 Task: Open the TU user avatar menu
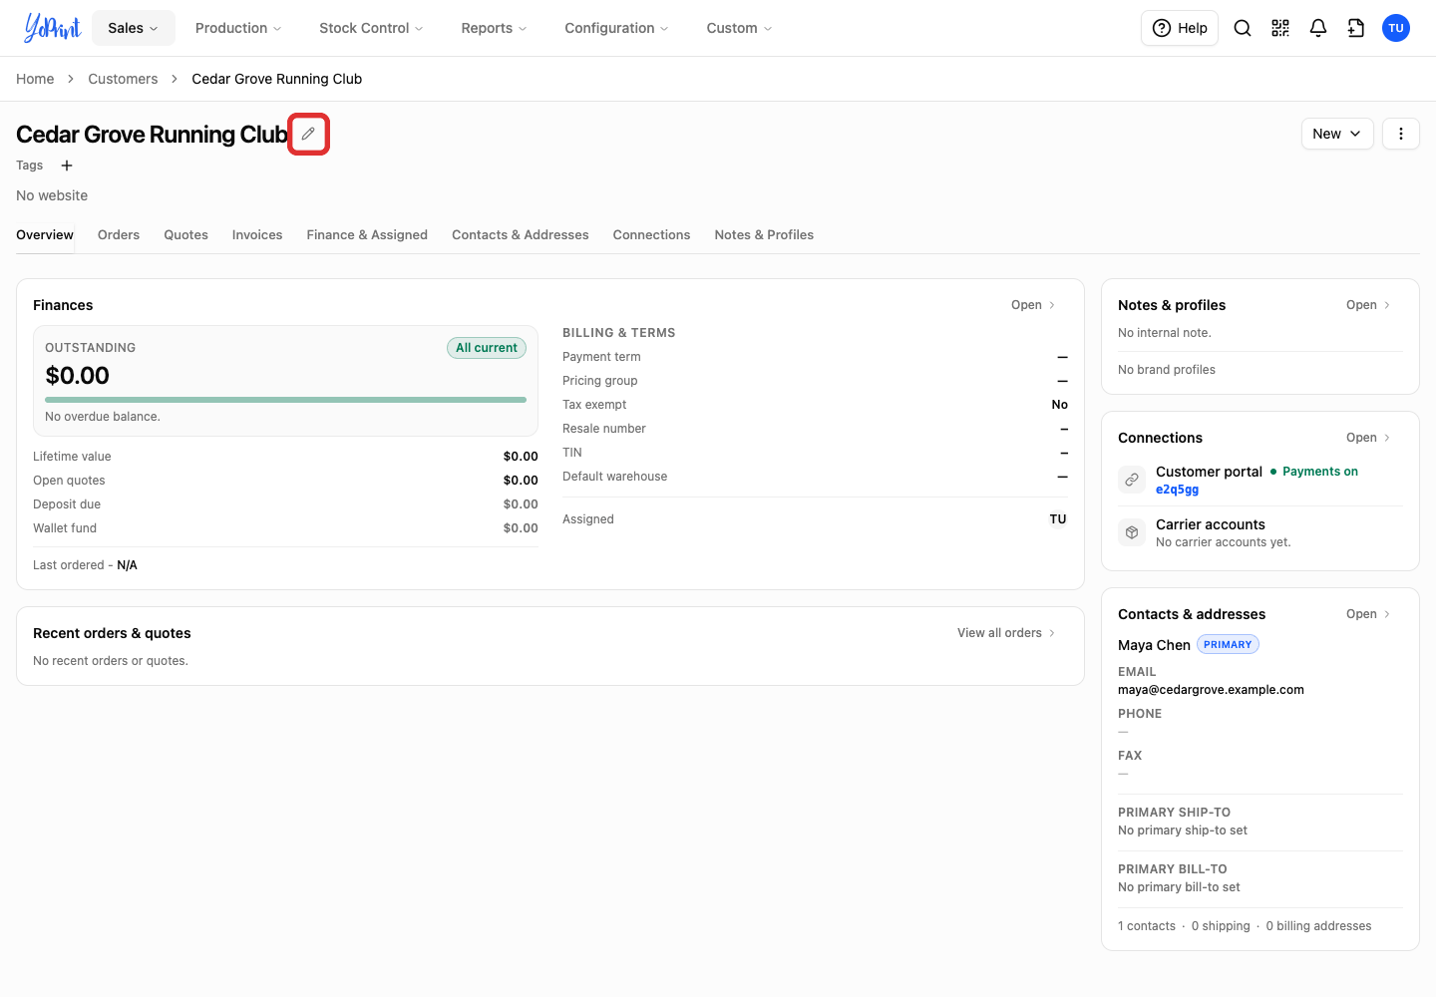tap(1396, 28)
